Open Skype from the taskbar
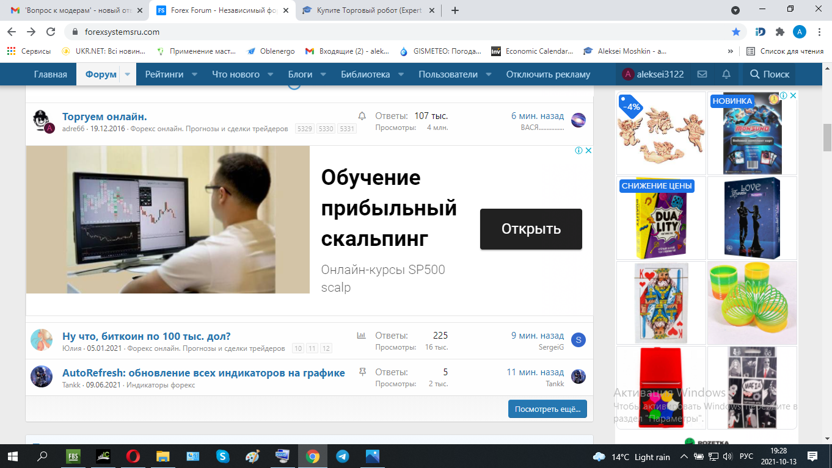832x468 pixels. [222, 456]
